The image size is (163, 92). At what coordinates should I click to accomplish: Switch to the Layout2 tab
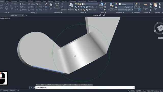[13, 90]
